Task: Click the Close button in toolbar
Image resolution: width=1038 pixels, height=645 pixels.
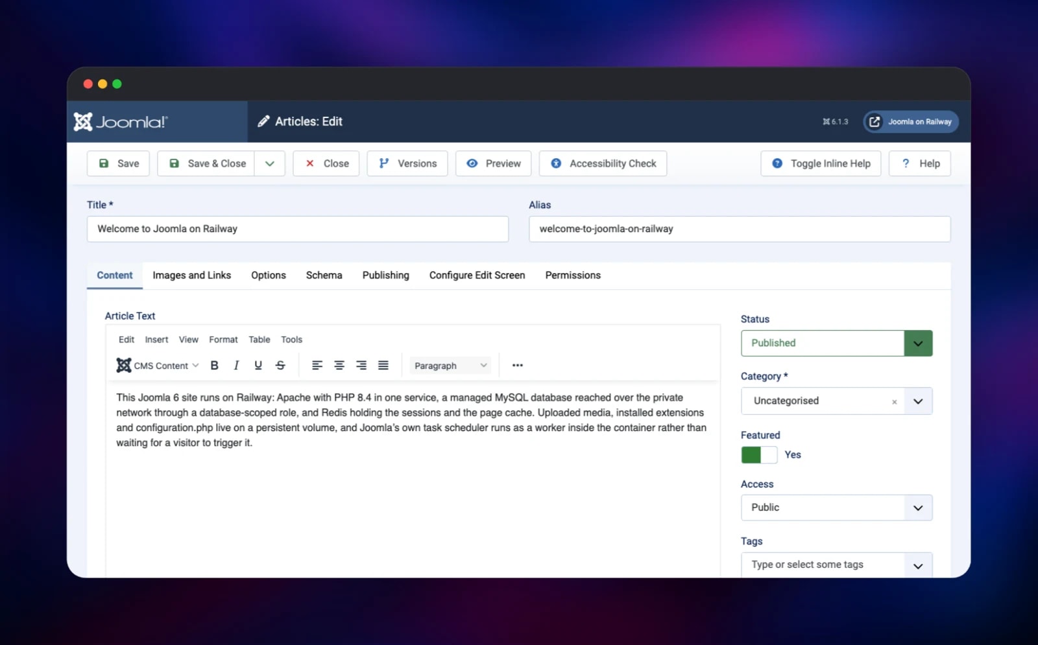Action: coord(326,163)
